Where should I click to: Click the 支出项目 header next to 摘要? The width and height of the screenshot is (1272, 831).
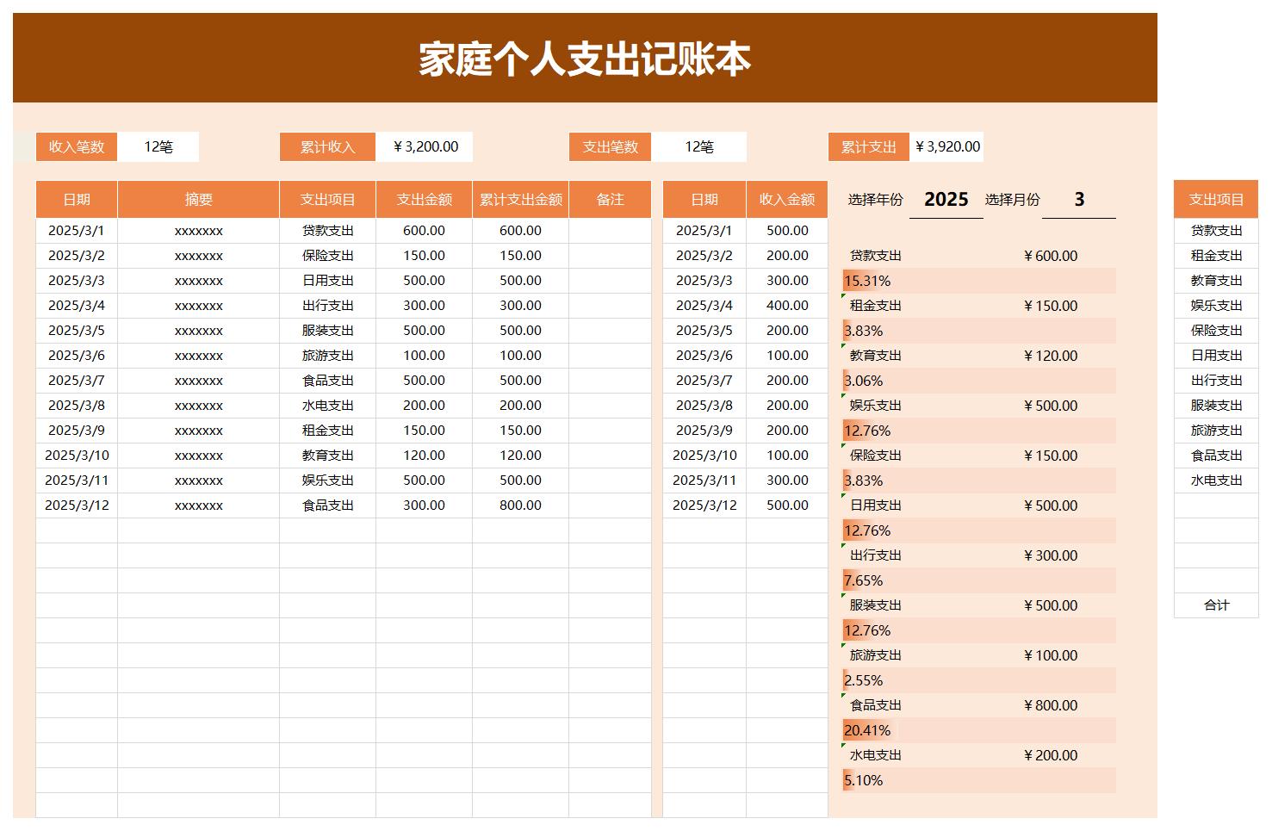pyautogui.click(x=328, y=199)
